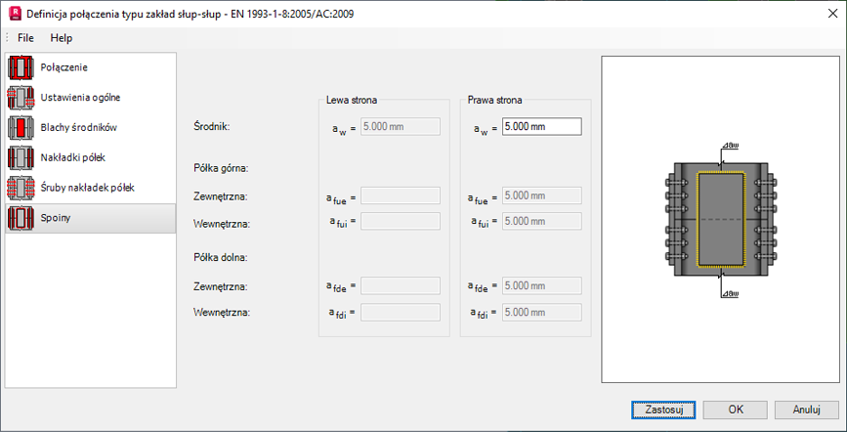Click the Lewa strona Środnik aw field
This screenshot has height=432, width=847.
click(x=401, y=127)
